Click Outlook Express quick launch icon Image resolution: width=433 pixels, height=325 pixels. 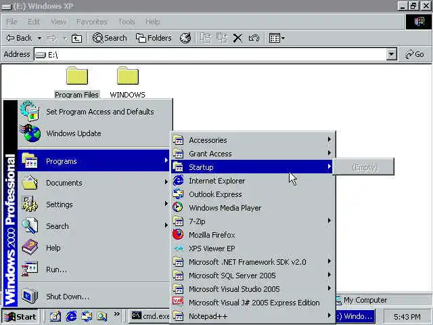(87, 316)
